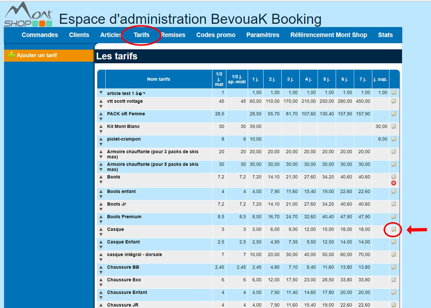
Task: Move Casque Enfant up
Action: (101, 242)
